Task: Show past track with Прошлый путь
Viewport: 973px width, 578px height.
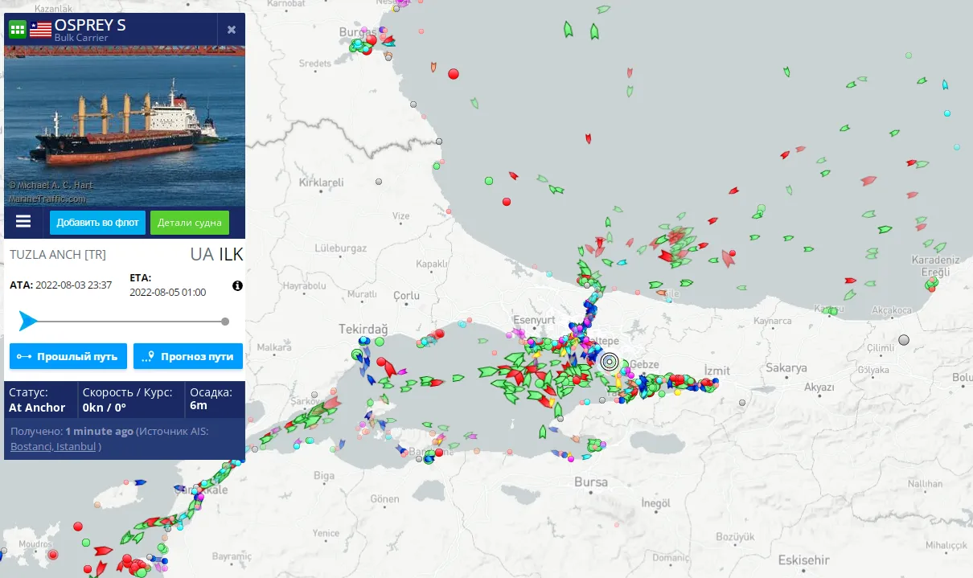Action: (x=68, y=356)
